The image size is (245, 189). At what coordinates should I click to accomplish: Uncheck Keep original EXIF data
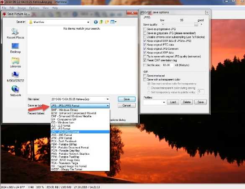click(145, 41)
